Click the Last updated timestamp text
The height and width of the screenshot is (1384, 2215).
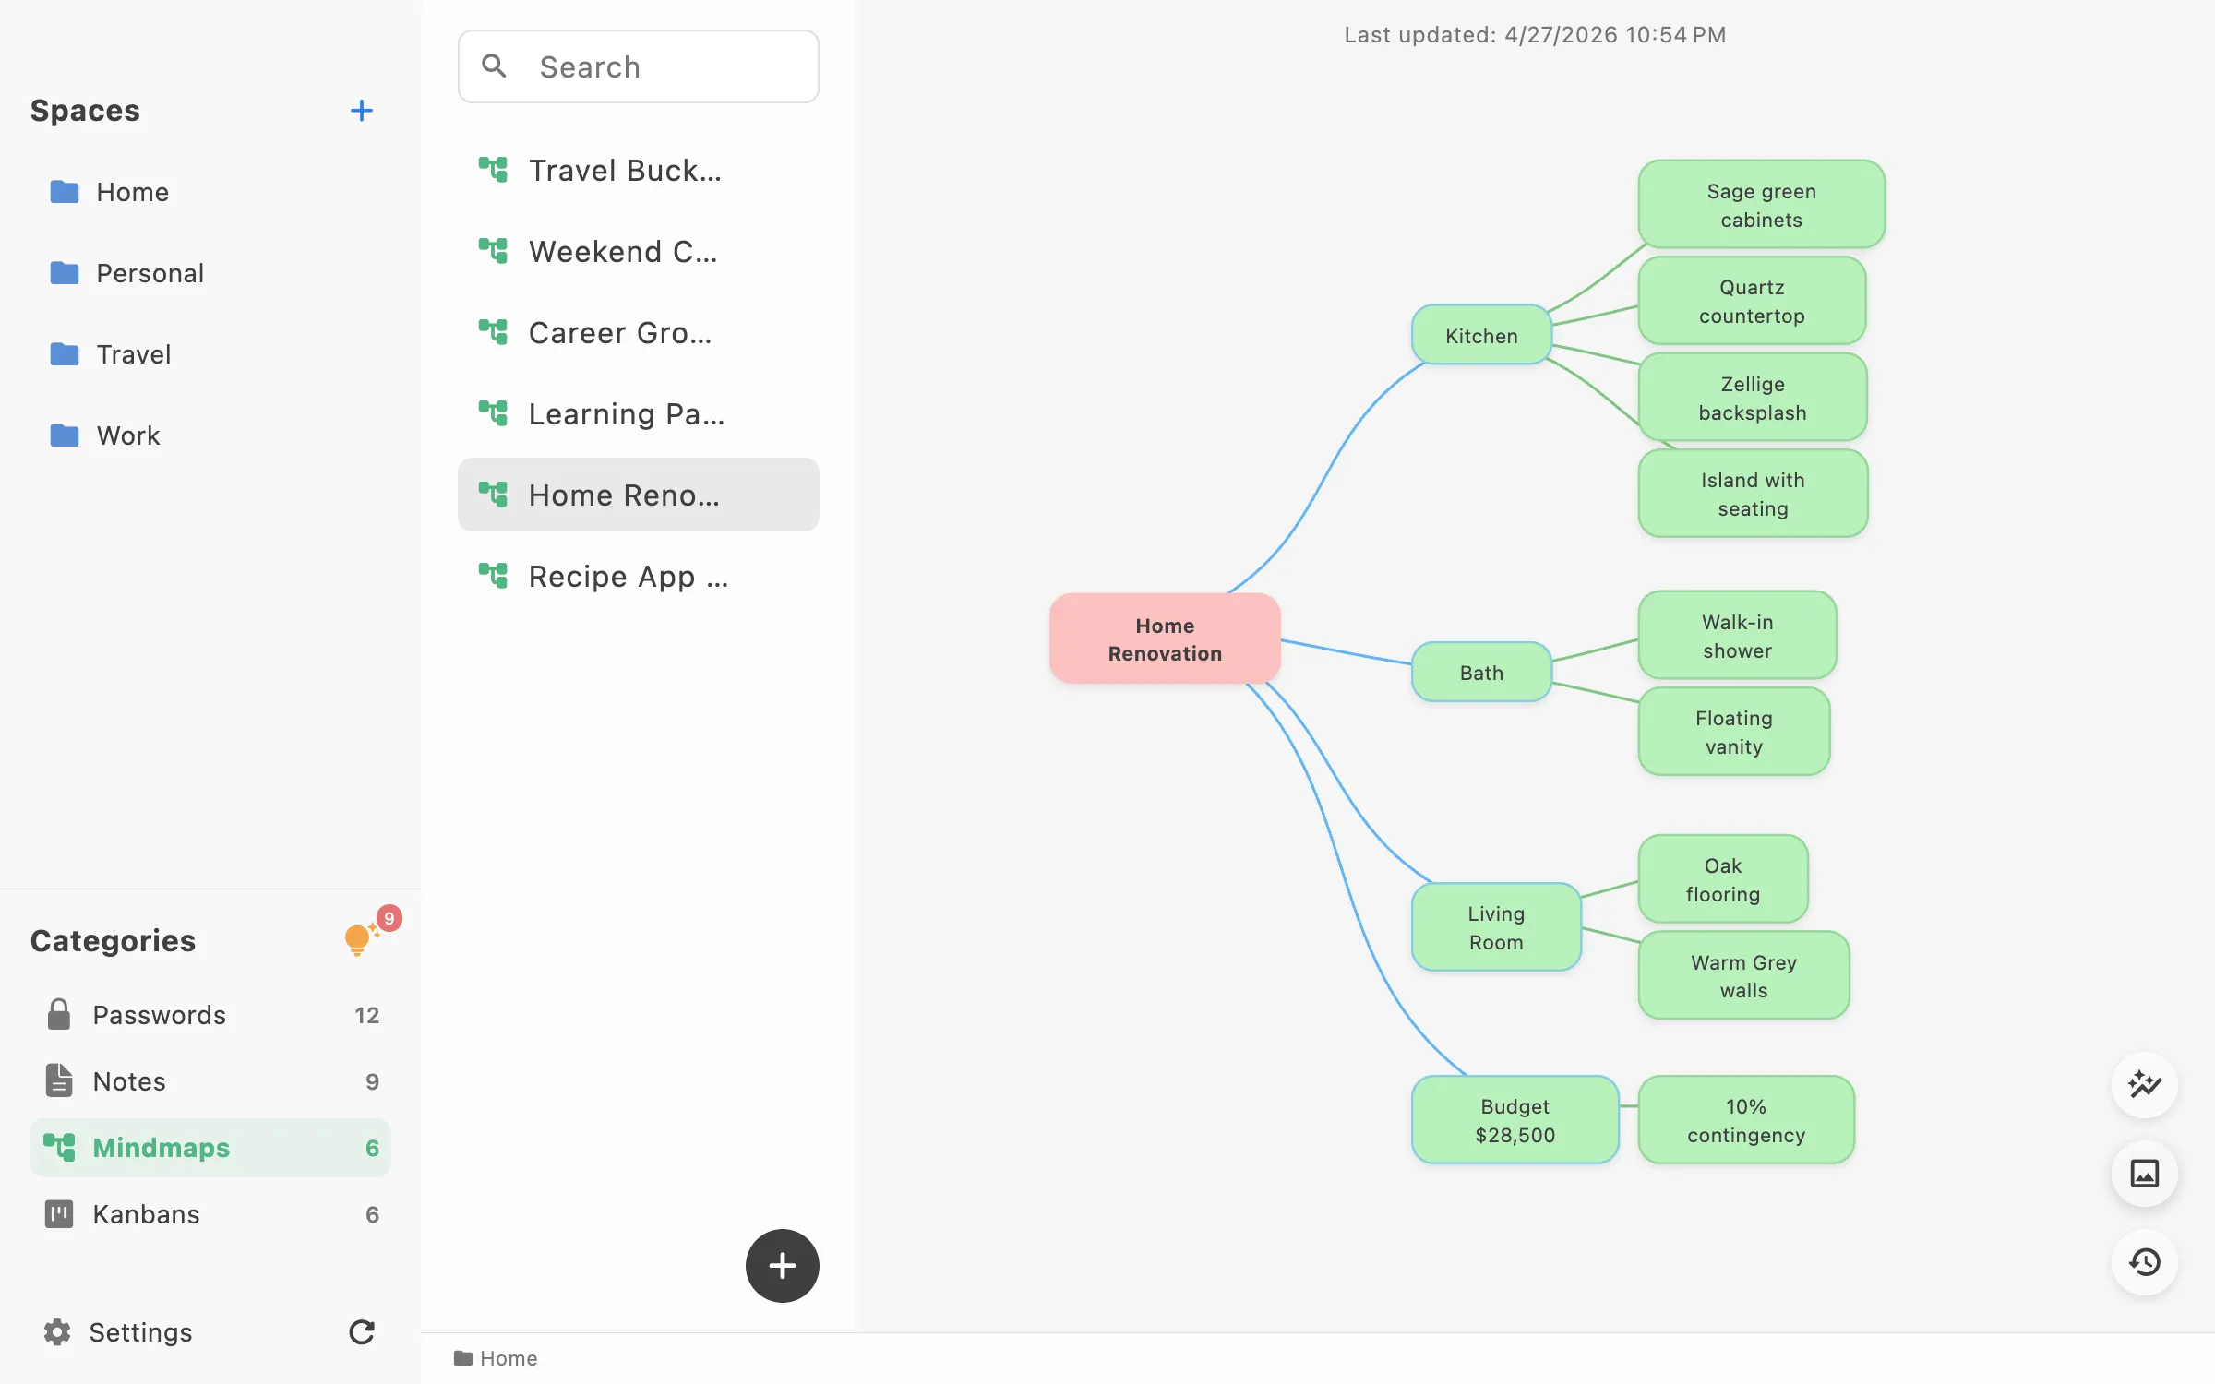1535,35
